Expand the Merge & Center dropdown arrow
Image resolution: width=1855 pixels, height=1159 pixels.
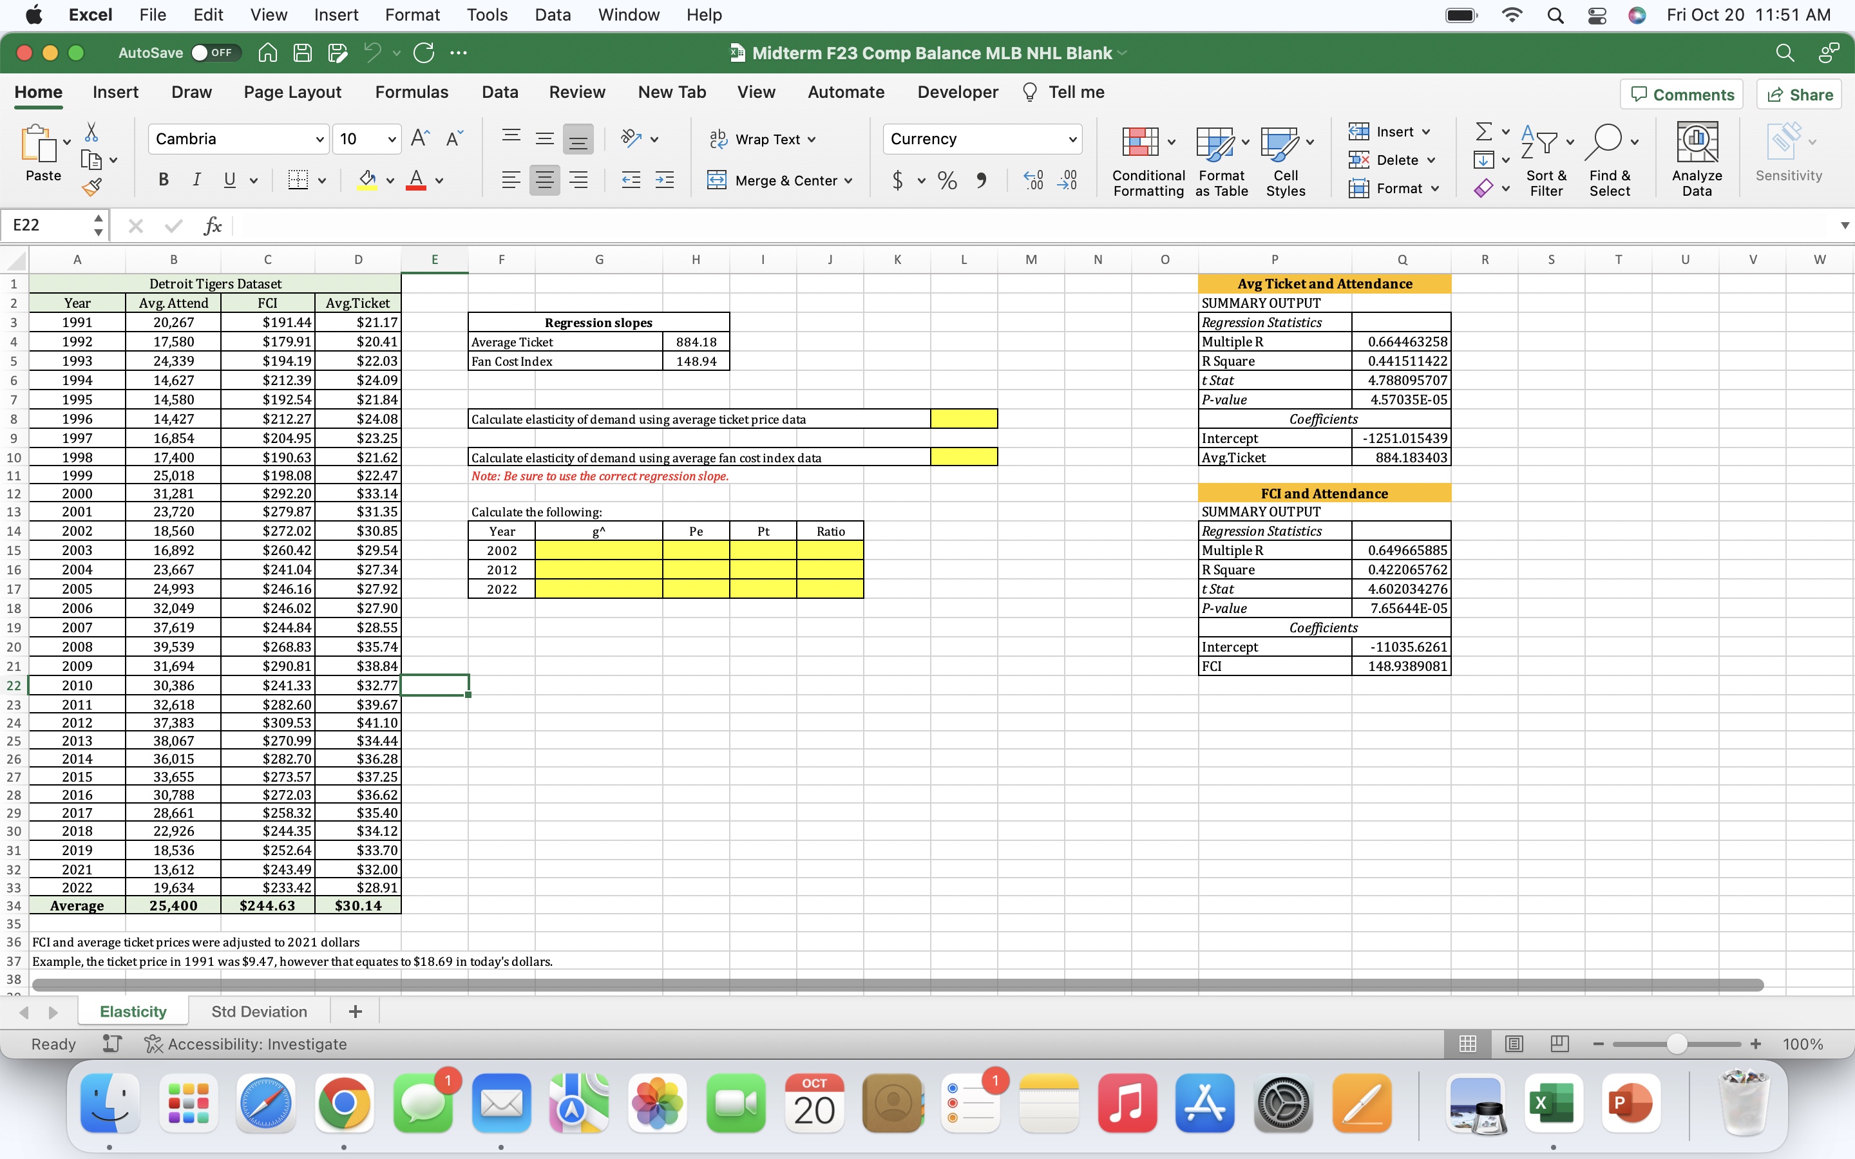pyautogui.click(x=848, y=181)
